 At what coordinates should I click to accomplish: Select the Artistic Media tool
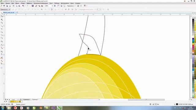click(x=2, y=29)
